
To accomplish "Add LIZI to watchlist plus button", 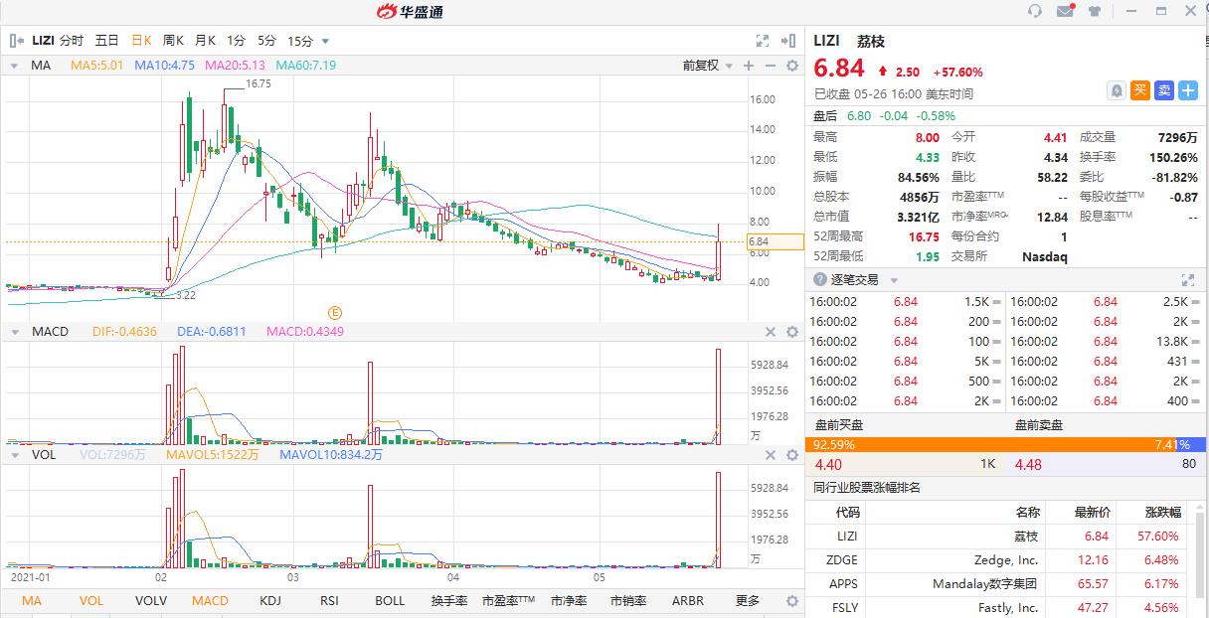I will click(1188, 90).
